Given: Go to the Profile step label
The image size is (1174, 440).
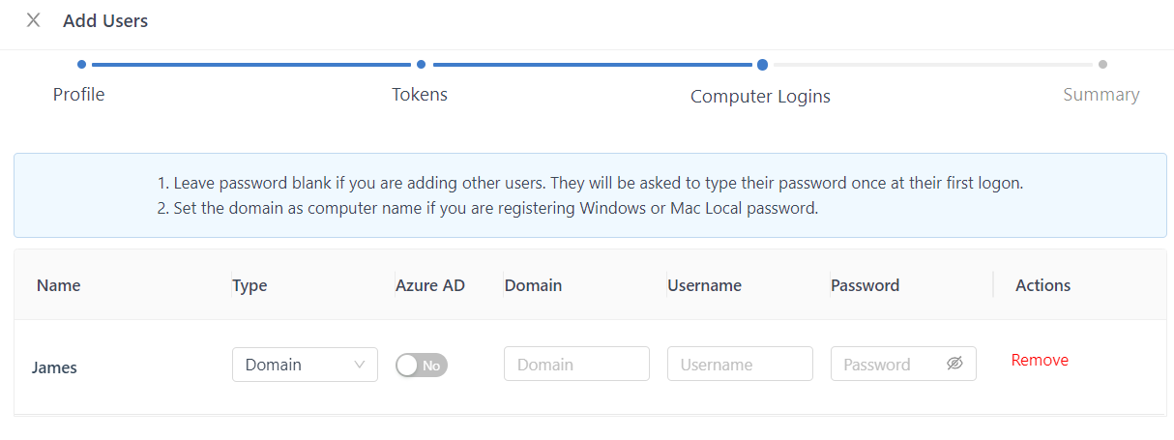Looking at the screenshot, I should tap(78, 94).
